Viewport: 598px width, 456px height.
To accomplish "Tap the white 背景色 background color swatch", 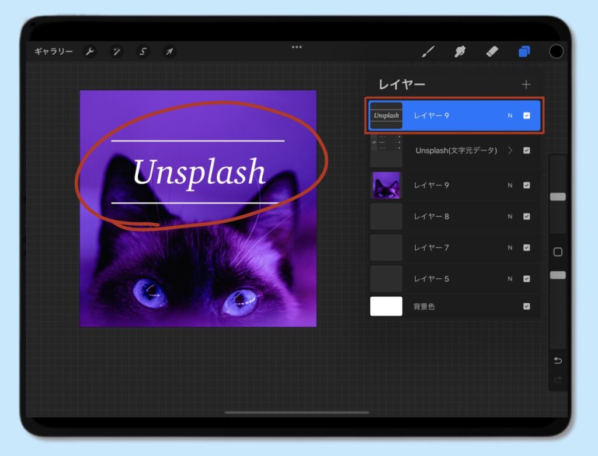I will click(x=386, y=306).
